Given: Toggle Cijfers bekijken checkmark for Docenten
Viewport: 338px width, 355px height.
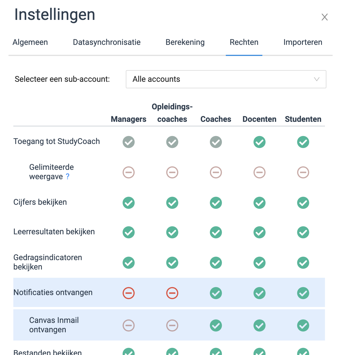Looking at the screenshot, I should 260,203.
